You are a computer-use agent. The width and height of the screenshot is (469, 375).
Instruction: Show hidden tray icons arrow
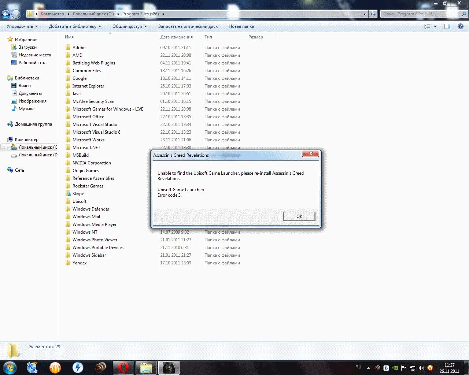(368, 368)
